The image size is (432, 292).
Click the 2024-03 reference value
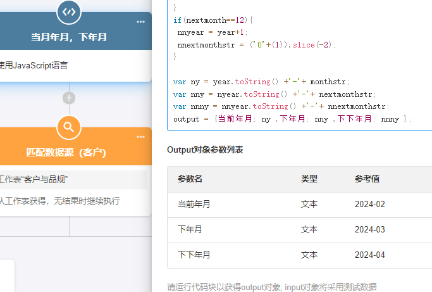tap(369, 230)
